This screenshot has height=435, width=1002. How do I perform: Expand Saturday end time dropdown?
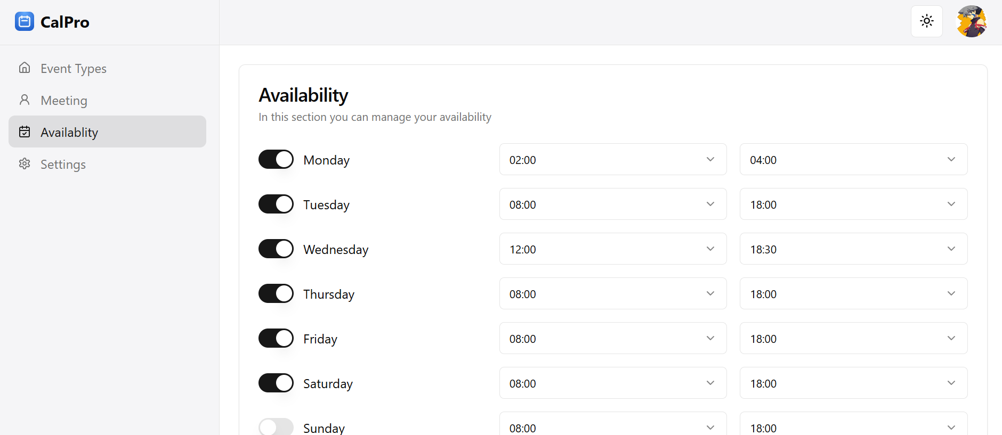853,383
